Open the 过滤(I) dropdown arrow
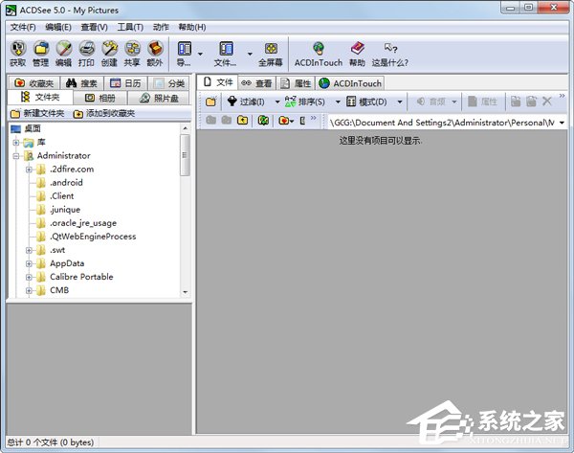The image size is (574, 453). click(x=277, y=102)
